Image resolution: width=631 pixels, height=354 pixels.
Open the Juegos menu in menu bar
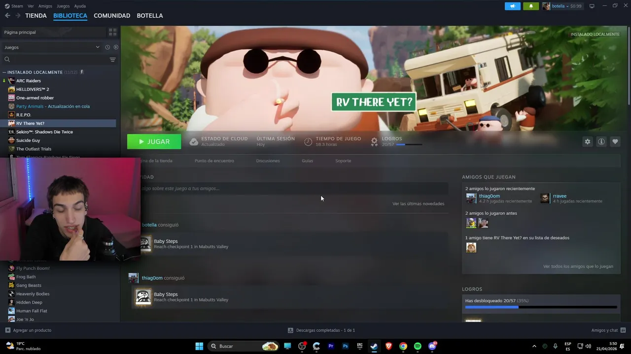coord(63,6)
